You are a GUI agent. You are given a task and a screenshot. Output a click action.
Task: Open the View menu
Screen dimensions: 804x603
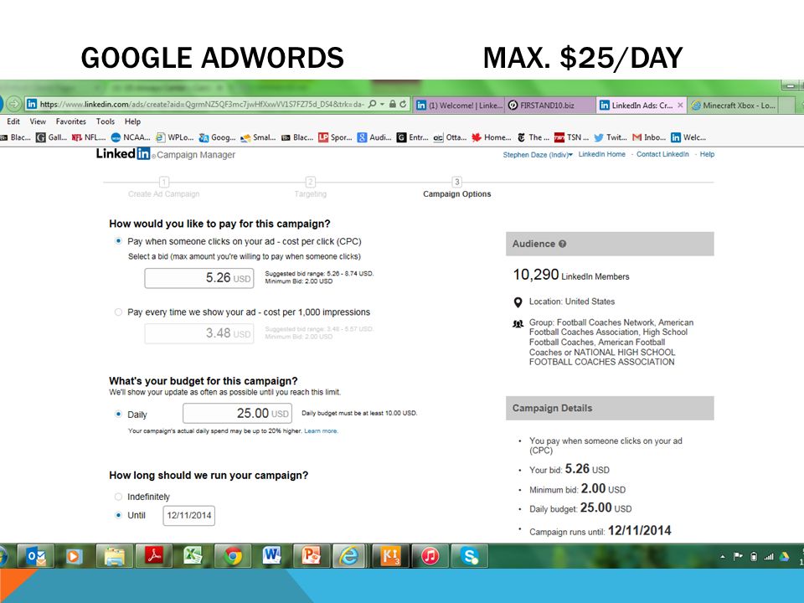coord(38,121)
